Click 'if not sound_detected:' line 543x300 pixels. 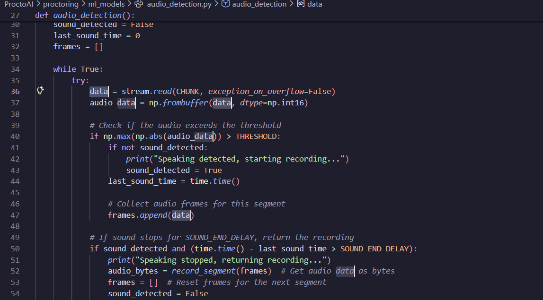click(158, 147)
